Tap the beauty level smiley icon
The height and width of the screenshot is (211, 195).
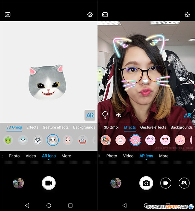105,115
